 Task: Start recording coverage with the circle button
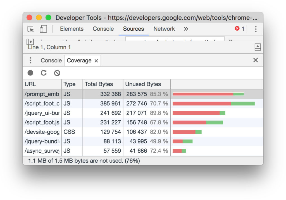30,73
